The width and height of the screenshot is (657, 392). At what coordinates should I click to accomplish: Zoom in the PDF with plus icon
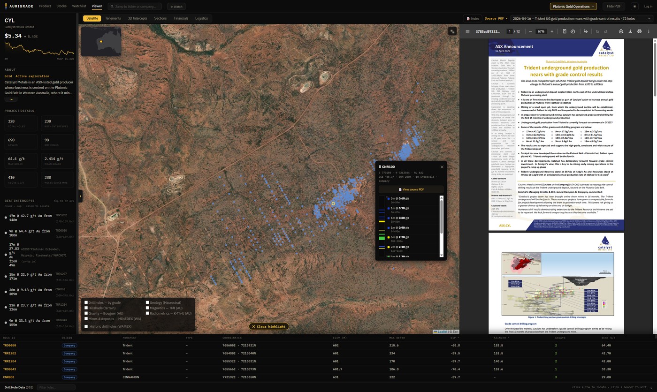coord(552,31)
